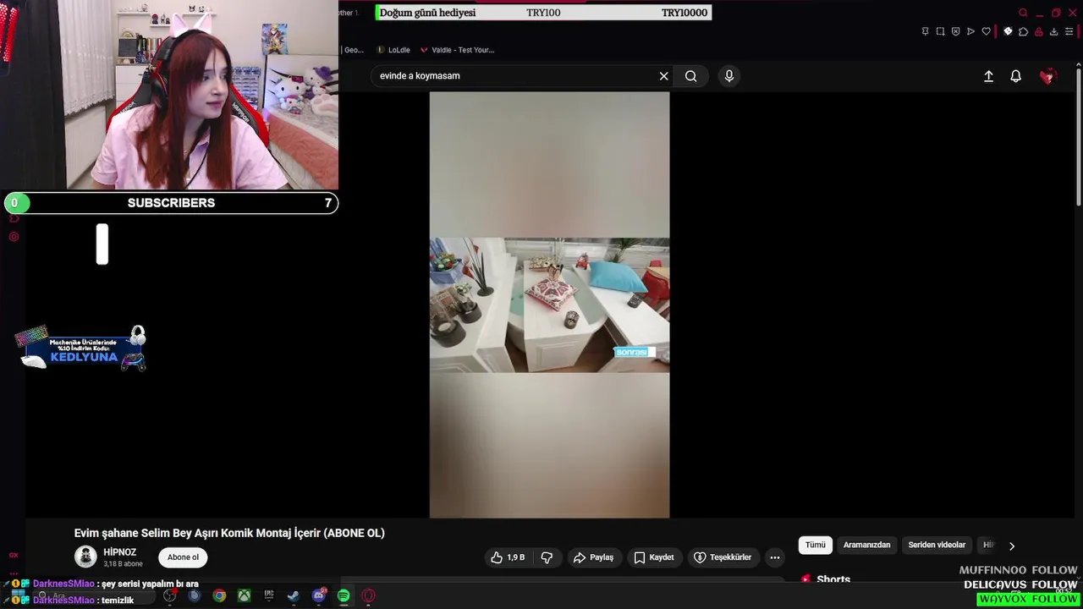1083x609 pixels.
Task: Bookmark the page with the heart icon
Action: 986,31
